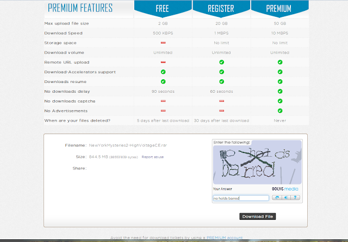
Task: Click the '50 GB' max upload value
Action: tap(280, 23)
